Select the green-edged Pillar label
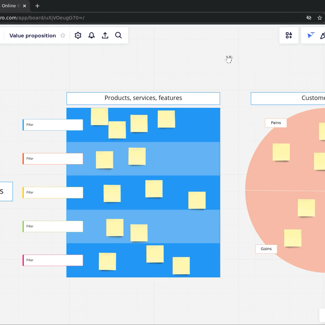This screenshot has width=325, height=325. pos(53,226)
